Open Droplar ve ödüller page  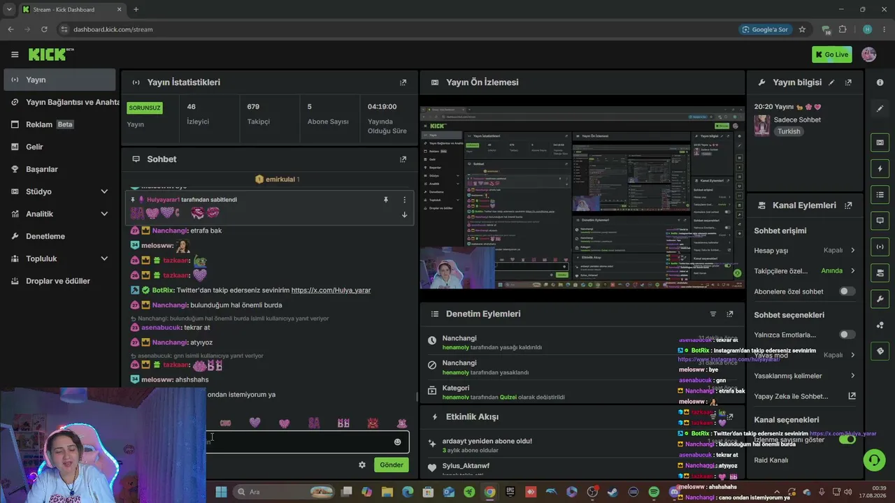(x=59, y=281)
